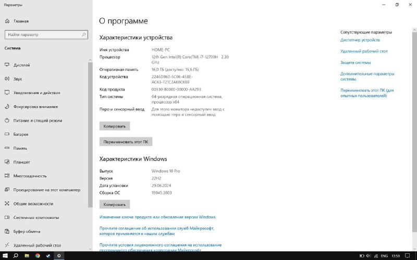Viewport: 417px width, 260px height.
Task: Open Удаленный рабочий стол sidebar icon
Action: [x=7, y=245]
